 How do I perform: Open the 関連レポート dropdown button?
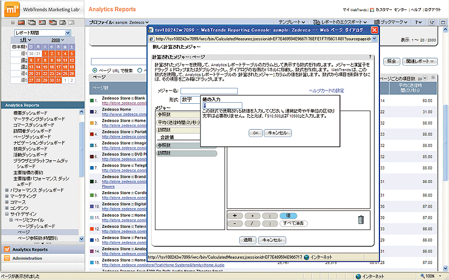[x=419, y=61]
